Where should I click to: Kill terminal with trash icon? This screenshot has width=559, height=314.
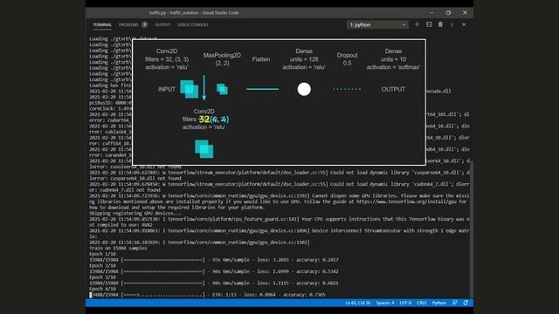440,24
